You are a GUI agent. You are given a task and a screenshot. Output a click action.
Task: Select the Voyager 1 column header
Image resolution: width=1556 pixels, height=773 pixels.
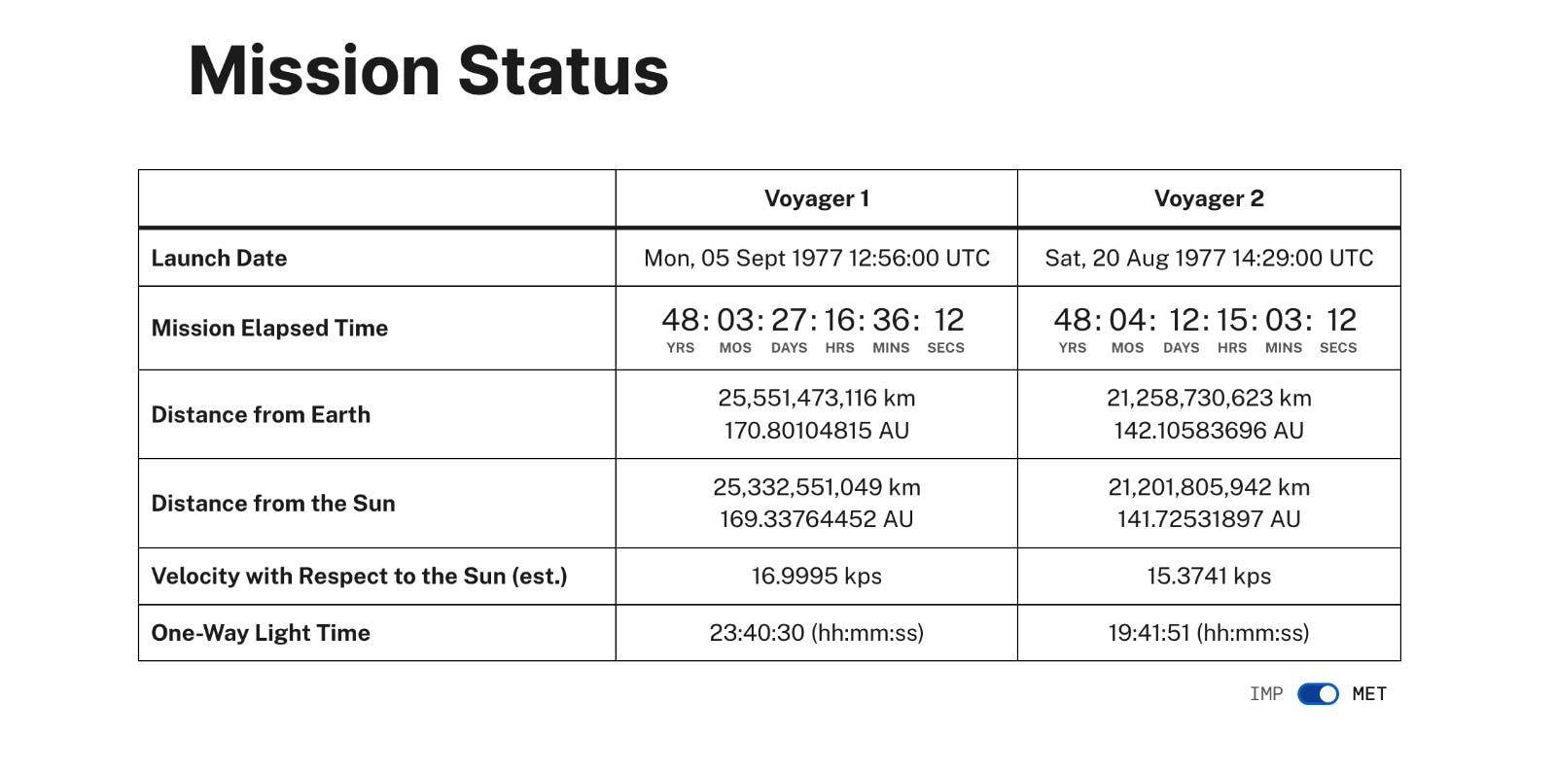816,198
